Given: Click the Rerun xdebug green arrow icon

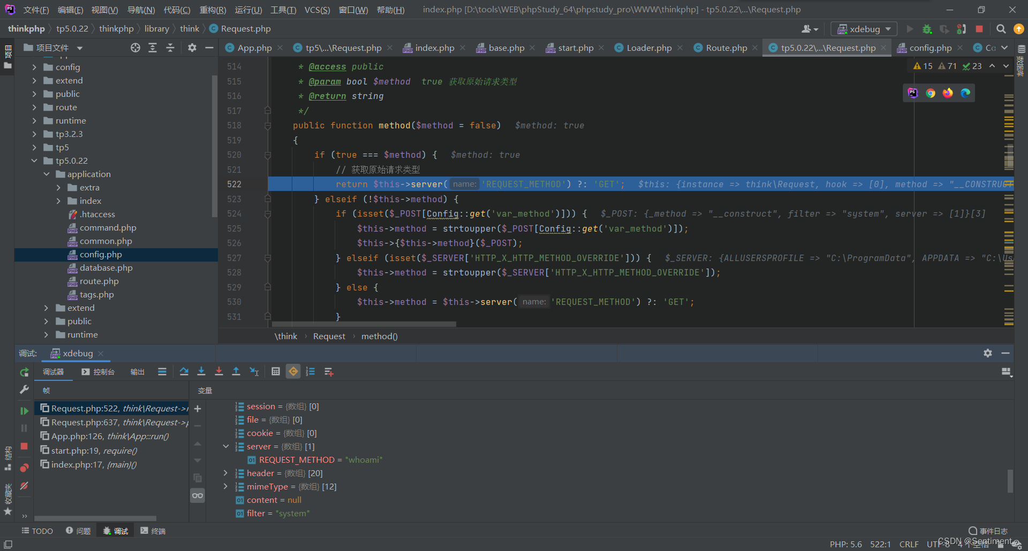Looking at the screenshot, I should 24,372.
